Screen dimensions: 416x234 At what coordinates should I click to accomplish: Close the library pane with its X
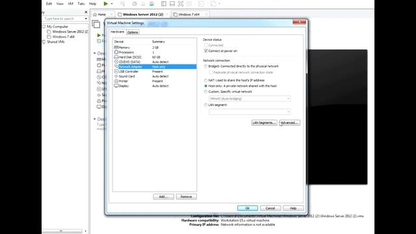(x=86, y=12)
